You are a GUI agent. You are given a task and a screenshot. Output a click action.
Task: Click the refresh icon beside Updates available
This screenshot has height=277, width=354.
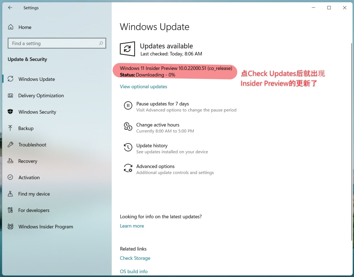point(127,49)
